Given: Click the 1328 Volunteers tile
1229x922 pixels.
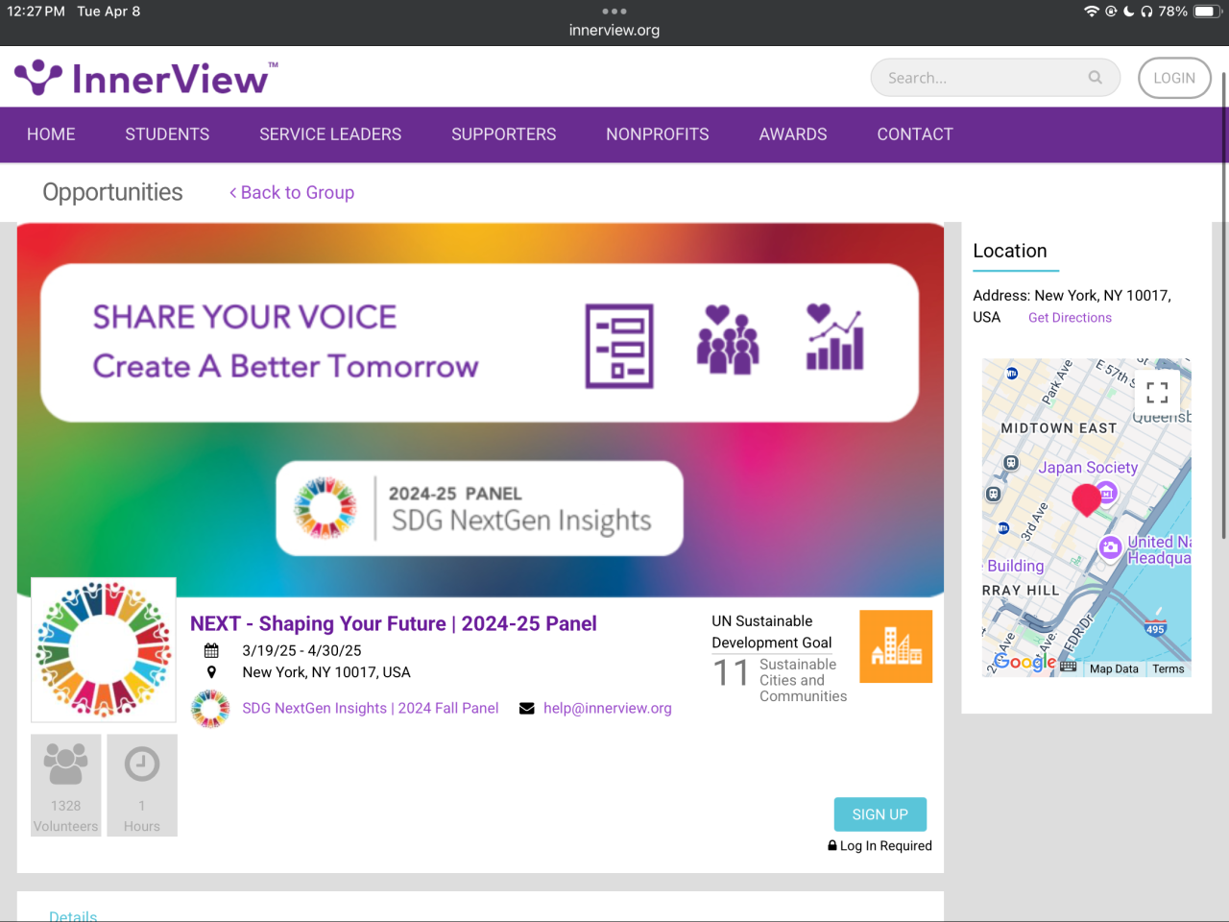Looking at the screenshot, I should tap(66, 786).
